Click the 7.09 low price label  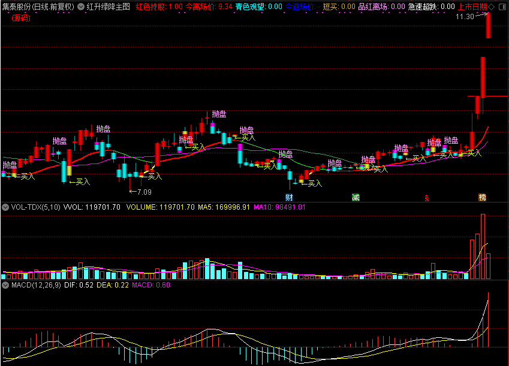coord(144,192)
